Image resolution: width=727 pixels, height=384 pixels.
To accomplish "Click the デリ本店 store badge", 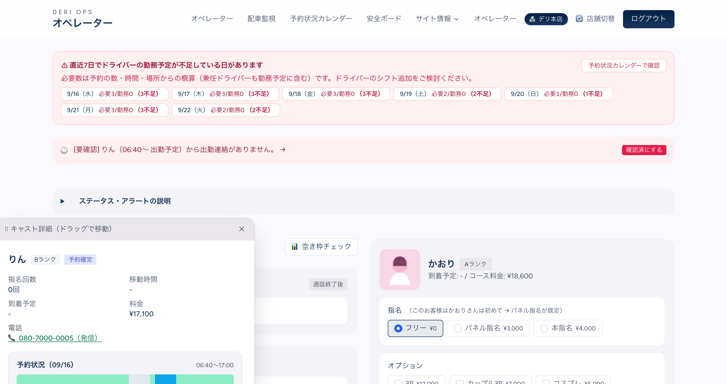I will (x=546, y=19).
